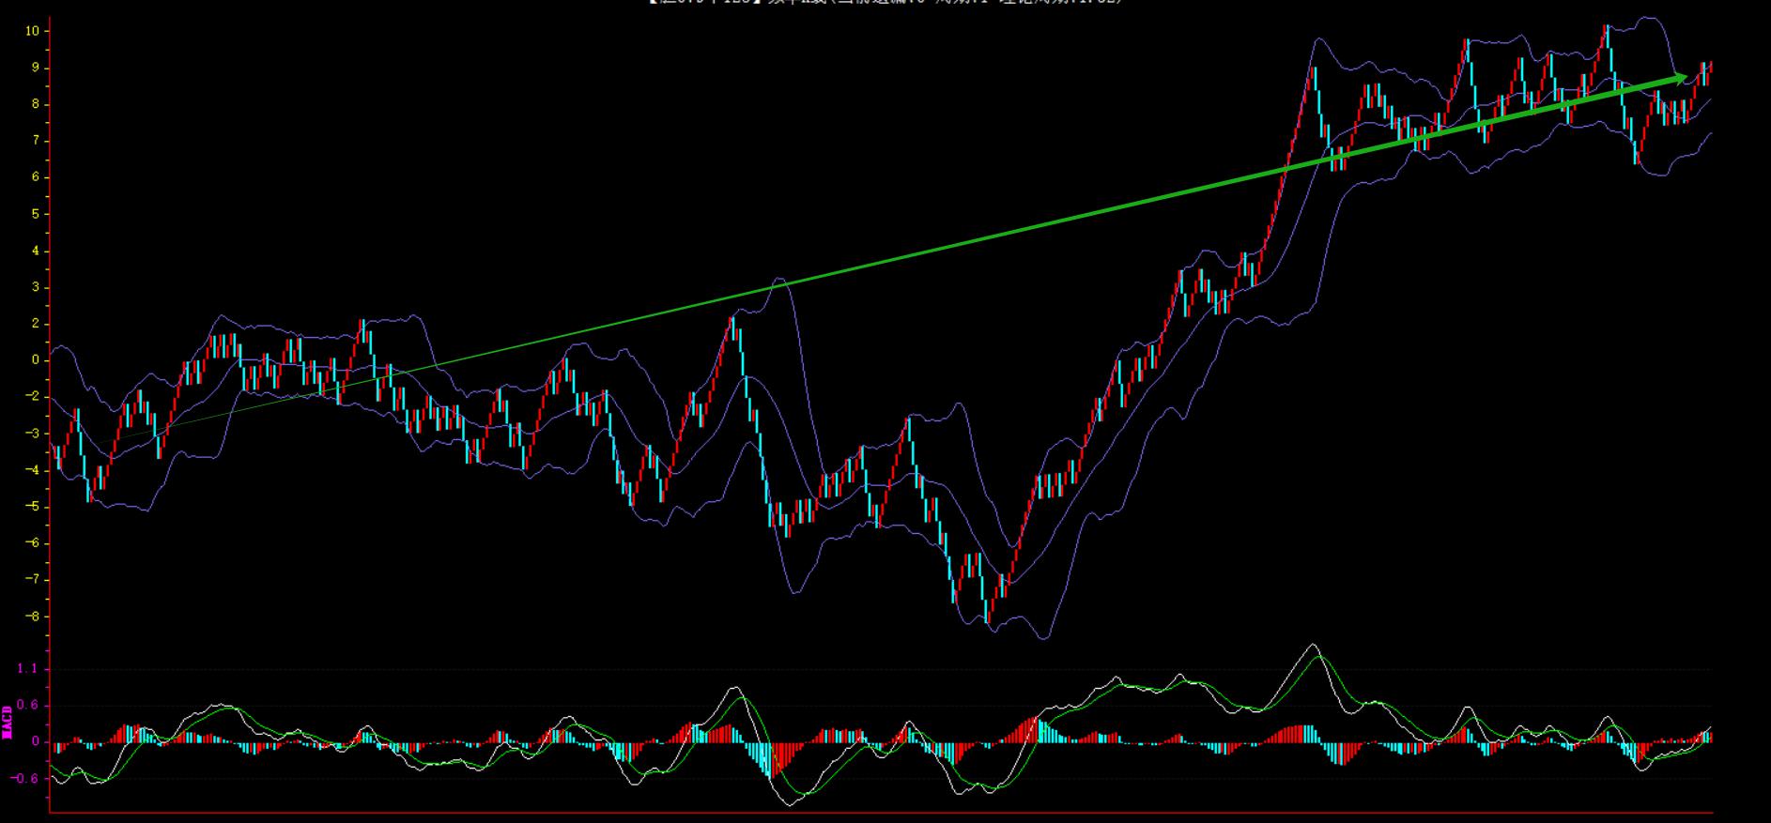Click the yellow 9 label on the price axis

coord(35,68)
